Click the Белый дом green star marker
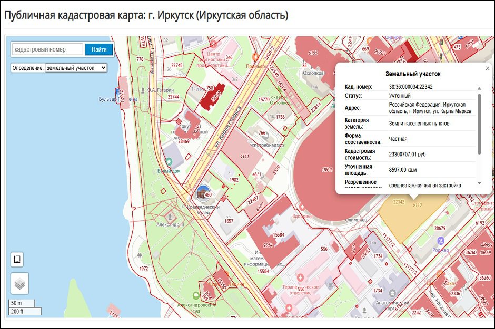This screenshot has height=329, width=495. click(x=169, y=162)
